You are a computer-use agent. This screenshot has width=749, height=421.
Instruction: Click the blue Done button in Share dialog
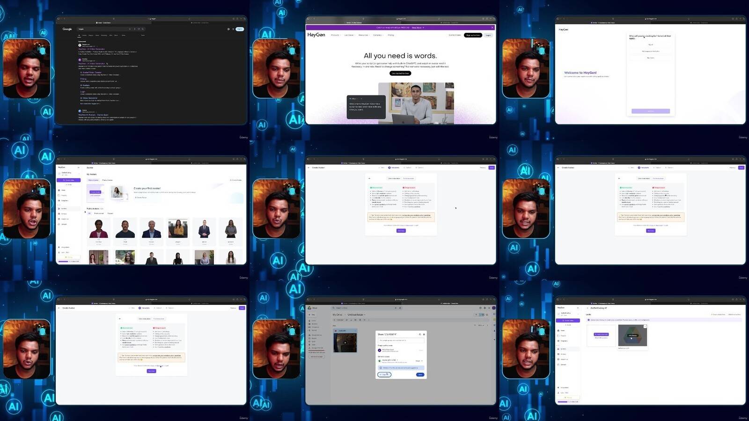pos(420,375)
